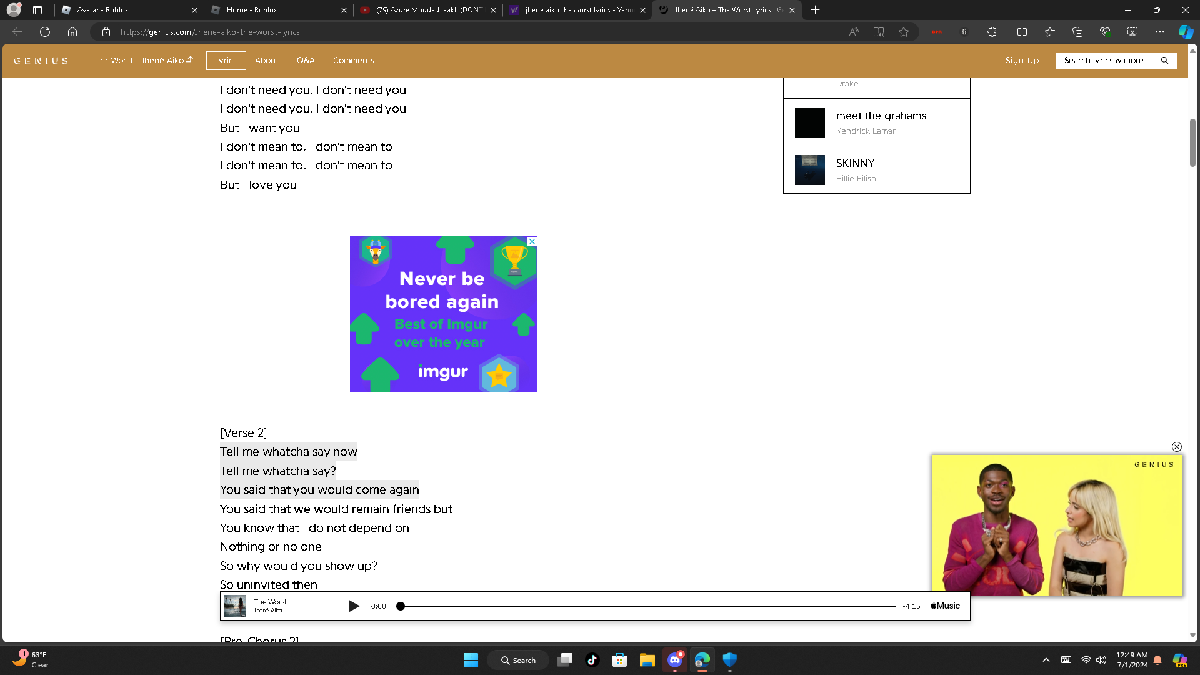Open SKINNY by Billie Eilish
Viewport: 1200px width, 675px height.
(876, 170)
